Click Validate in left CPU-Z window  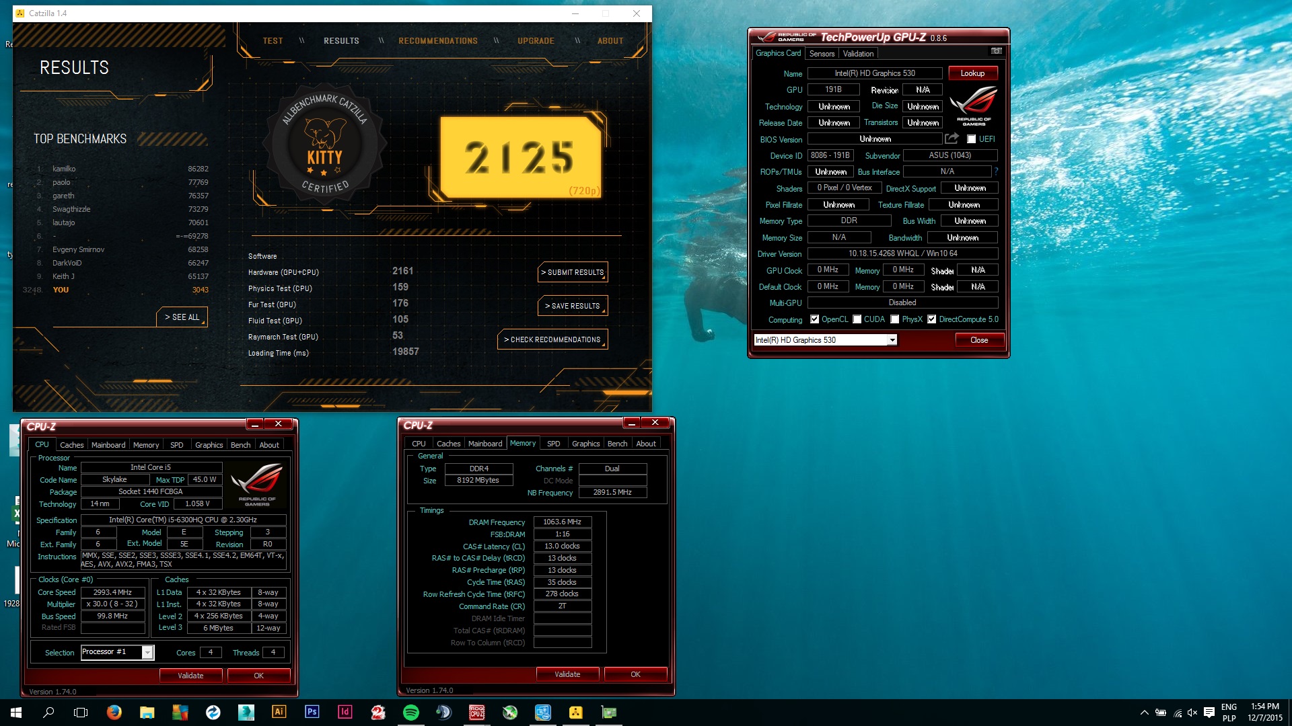coord(190,676)
